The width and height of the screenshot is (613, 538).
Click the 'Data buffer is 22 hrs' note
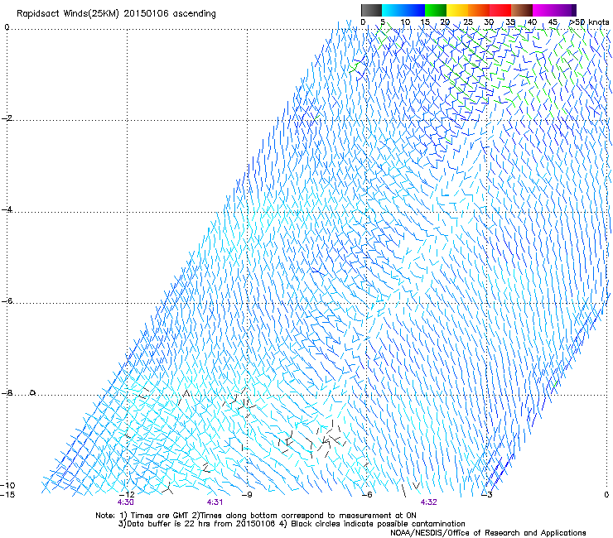[168, 524]
